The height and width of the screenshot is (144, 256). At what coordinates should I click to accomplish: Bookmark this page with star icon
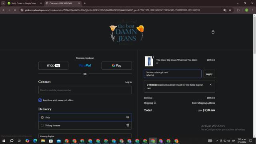pyautogui.click(x=230, y=10)
